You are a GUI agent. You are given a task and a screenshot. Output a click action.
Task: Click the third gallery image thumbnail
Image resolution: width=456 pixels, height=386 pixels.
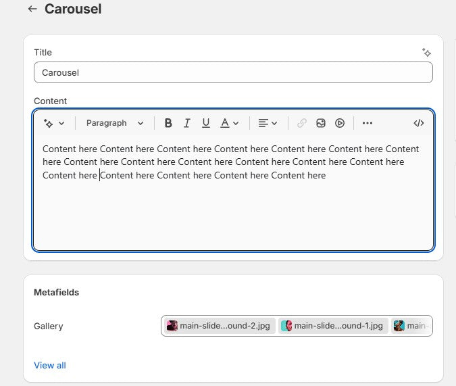pyautogui.click(x=400, y=326)
